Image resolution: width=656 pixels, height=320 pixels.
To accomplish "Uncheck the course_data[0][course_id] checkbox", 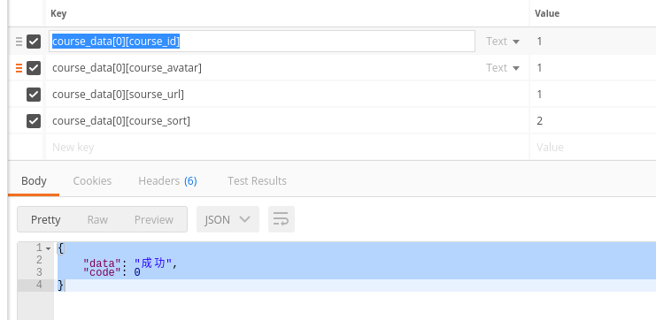I will point(34,42).
